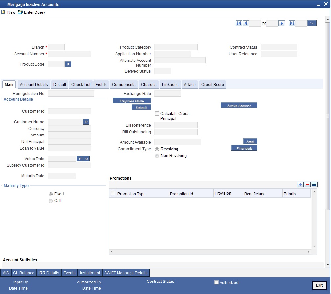The width and height of the screenshot is (331, 294).
Task: Click the Promotions horizontal scrollbar right arrow
Action: (x=308, y=252)
